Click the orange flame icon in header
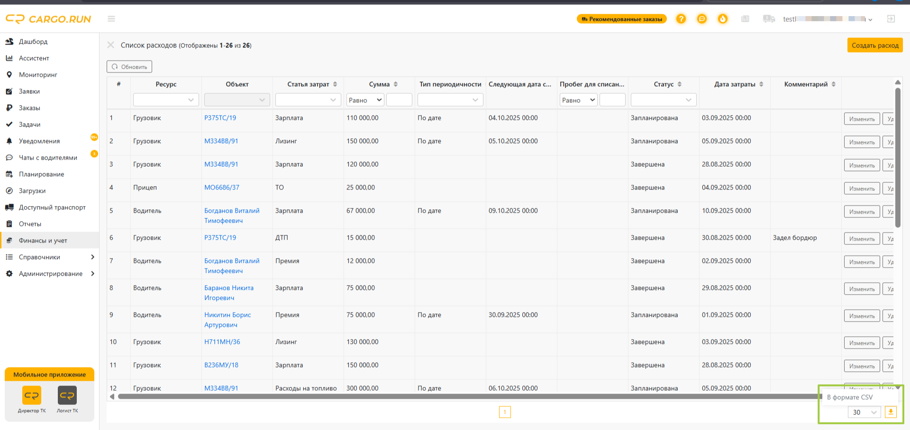 (x=723, y=19)
